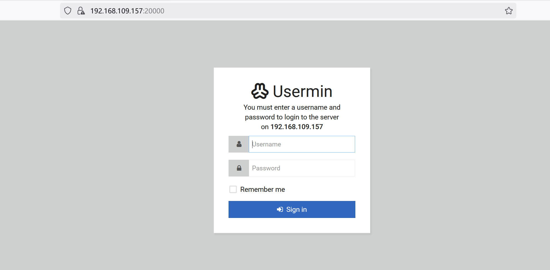
Task: Open the insecure connection lock icon
Action: pos(81,11)
